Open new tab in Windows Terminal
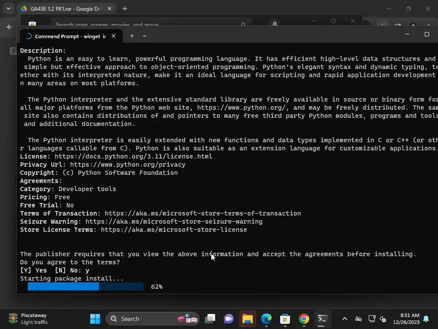The width and height of the screenshot is (438, 329). tap(132, 36)
